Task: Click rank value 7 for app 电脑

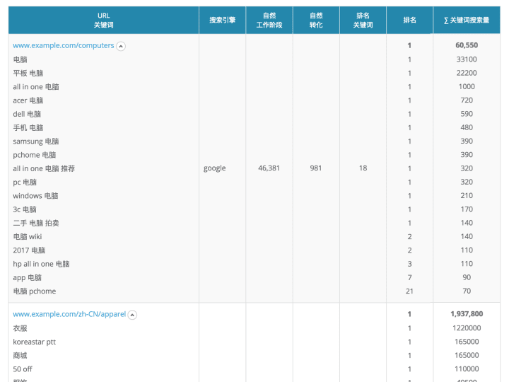Action: [x=409, y=278]
